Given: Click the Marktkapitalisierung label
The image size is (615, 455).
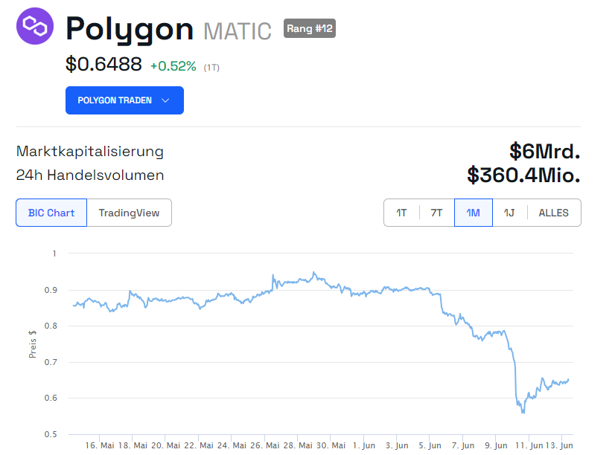Looking at the screenshot, I should 89,152.
